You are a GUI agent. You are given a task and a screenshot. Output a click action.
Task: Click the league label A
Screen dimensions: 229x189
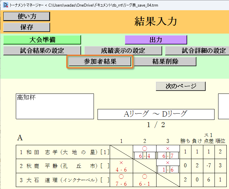(x=20, y=138)
